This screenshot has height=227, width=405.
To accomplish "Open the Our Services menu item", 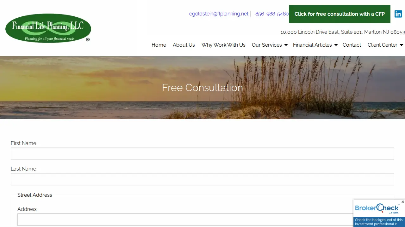I will pos(267,45).
